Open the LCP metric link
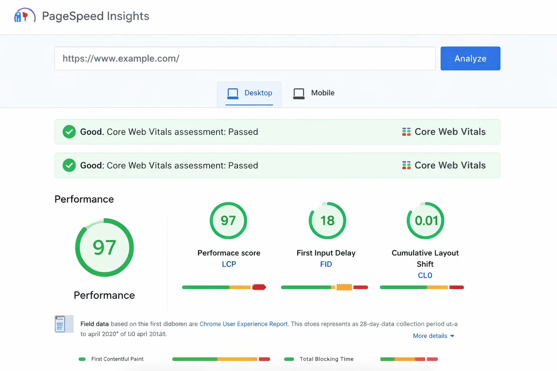 click(229, 264)
